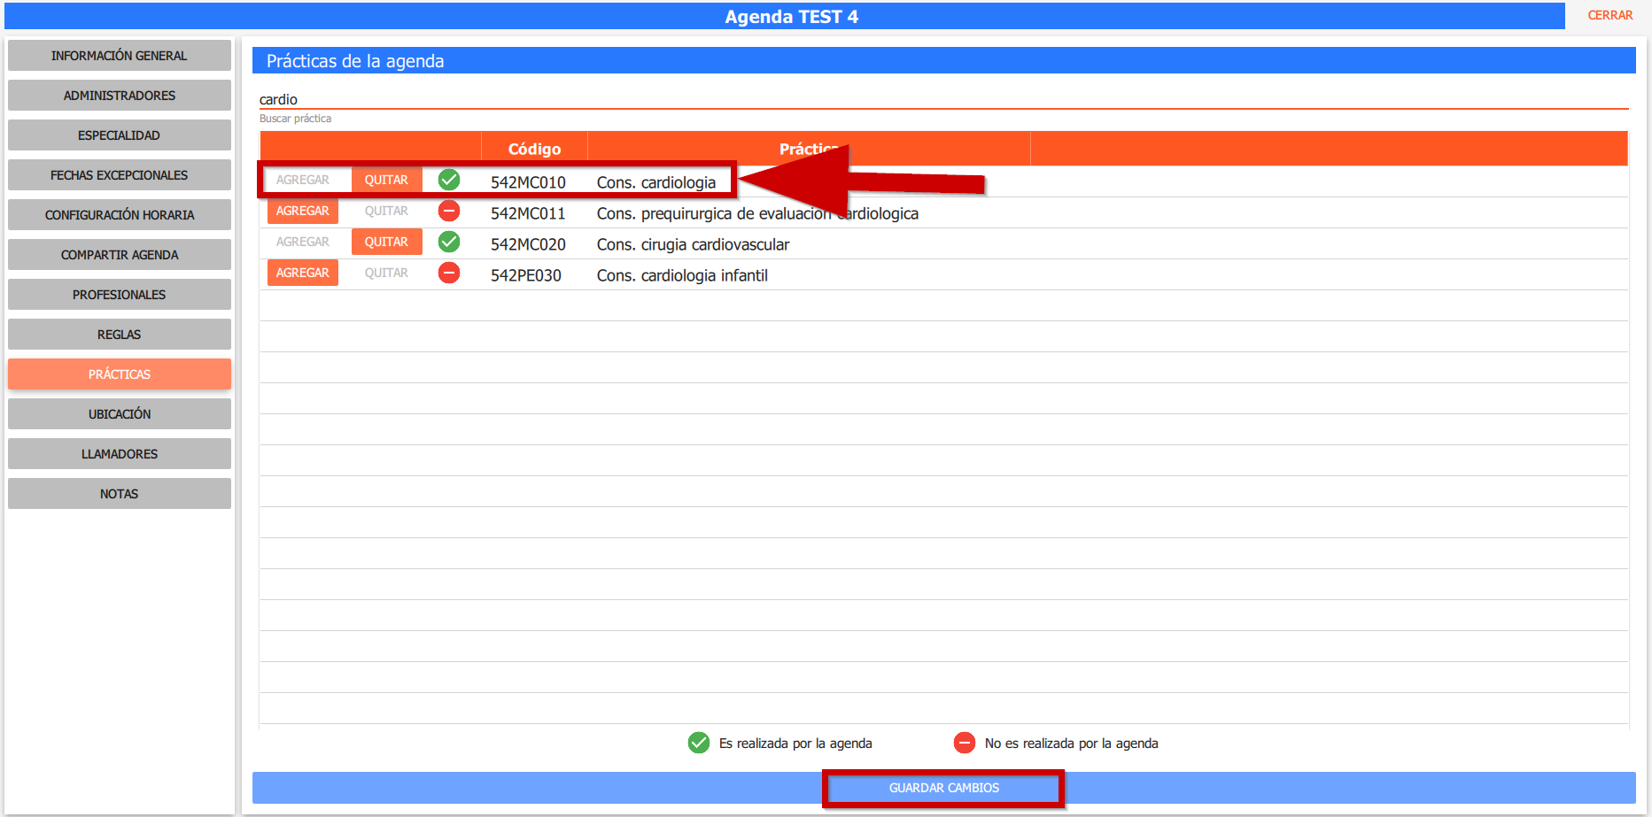Image resolution: width=1652 pixels, height=817 pixels.
Task: Save changes with GUARDAR CAMBIOS
Action: [x=943, y=788]
